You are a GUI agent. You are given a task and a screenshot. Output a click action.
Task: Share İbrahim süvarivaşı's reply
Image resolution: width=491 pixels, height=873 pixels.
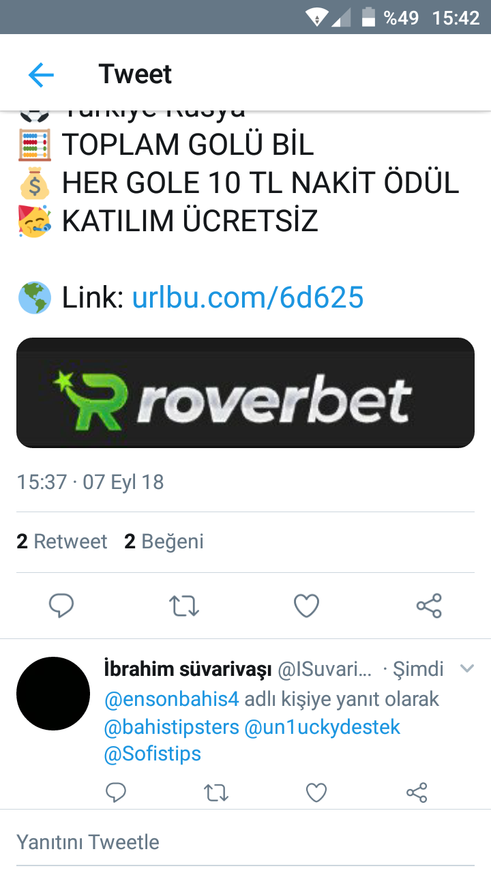click(x=417, y=793)
